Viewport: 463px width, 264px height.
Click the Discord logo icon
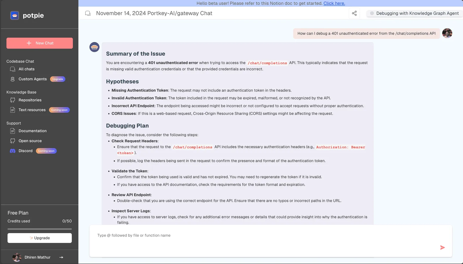pyautogui.click(x=12, y=151)
